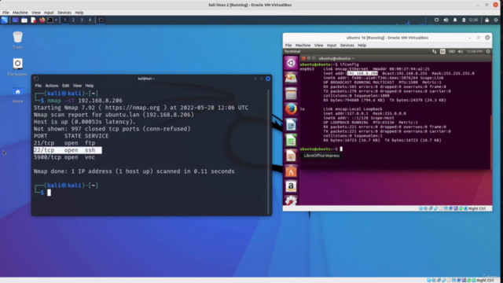503x283 pixels.
Task: Open the Kali applications menu icon
Action: pyautogui.click(x=5, y=20)
